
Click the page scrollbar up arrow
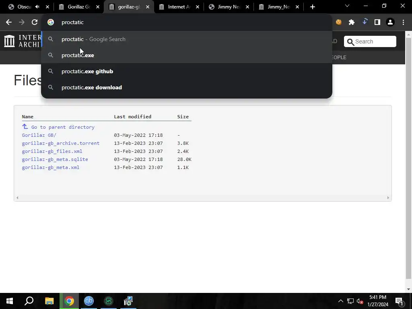(408, 35)
